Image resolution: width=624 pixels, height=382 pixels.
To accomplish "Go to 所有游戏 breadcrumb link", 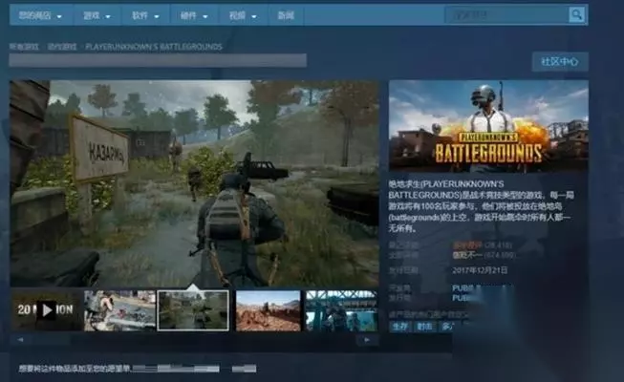I will [x=24, y=47].
